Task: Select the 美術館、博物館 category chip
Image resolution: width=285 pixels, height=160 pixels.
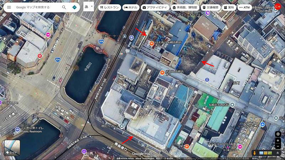Action: tap(185, 7)
